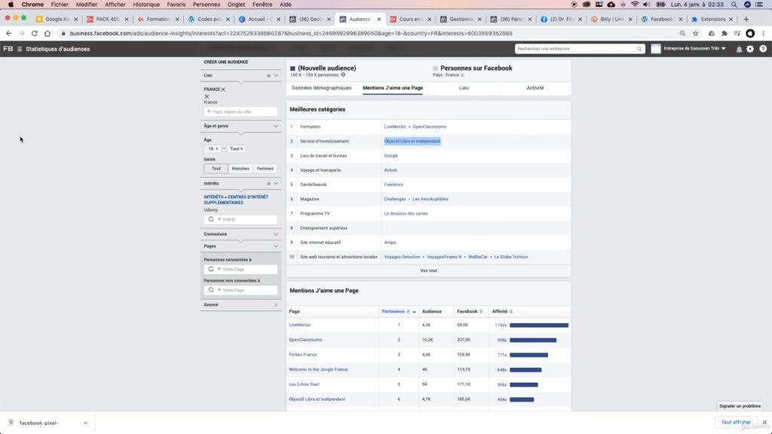Click the Recherchez une entreprise search field
Image resolution: width=772 pixels, height=434 pixels.
[580, 49]
